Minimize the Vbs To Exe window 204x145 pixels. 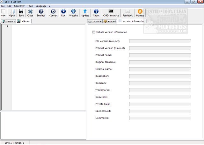click(187, 2)
